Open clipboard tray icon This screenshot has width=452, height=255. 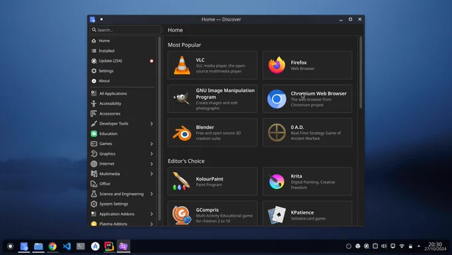coord(375,246)
